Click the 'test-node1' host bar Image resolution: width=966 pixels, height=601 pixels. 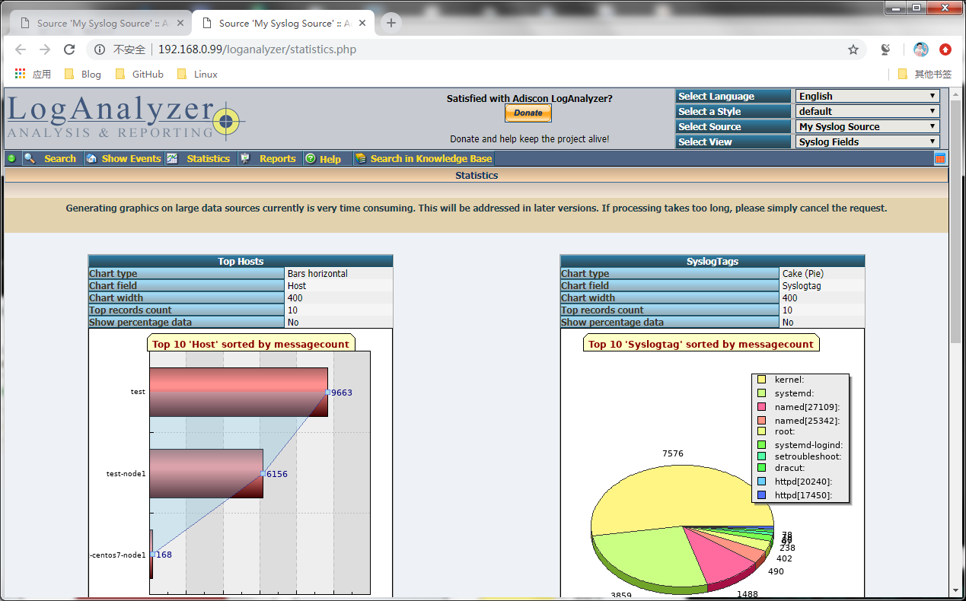click(x=206, y=473)
